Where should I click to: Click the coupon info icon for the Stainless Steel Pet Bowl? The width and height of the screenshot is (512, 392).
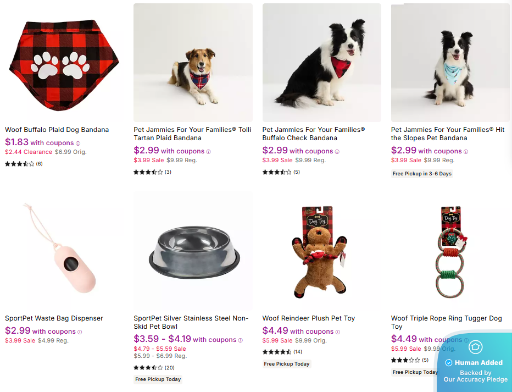241,340
